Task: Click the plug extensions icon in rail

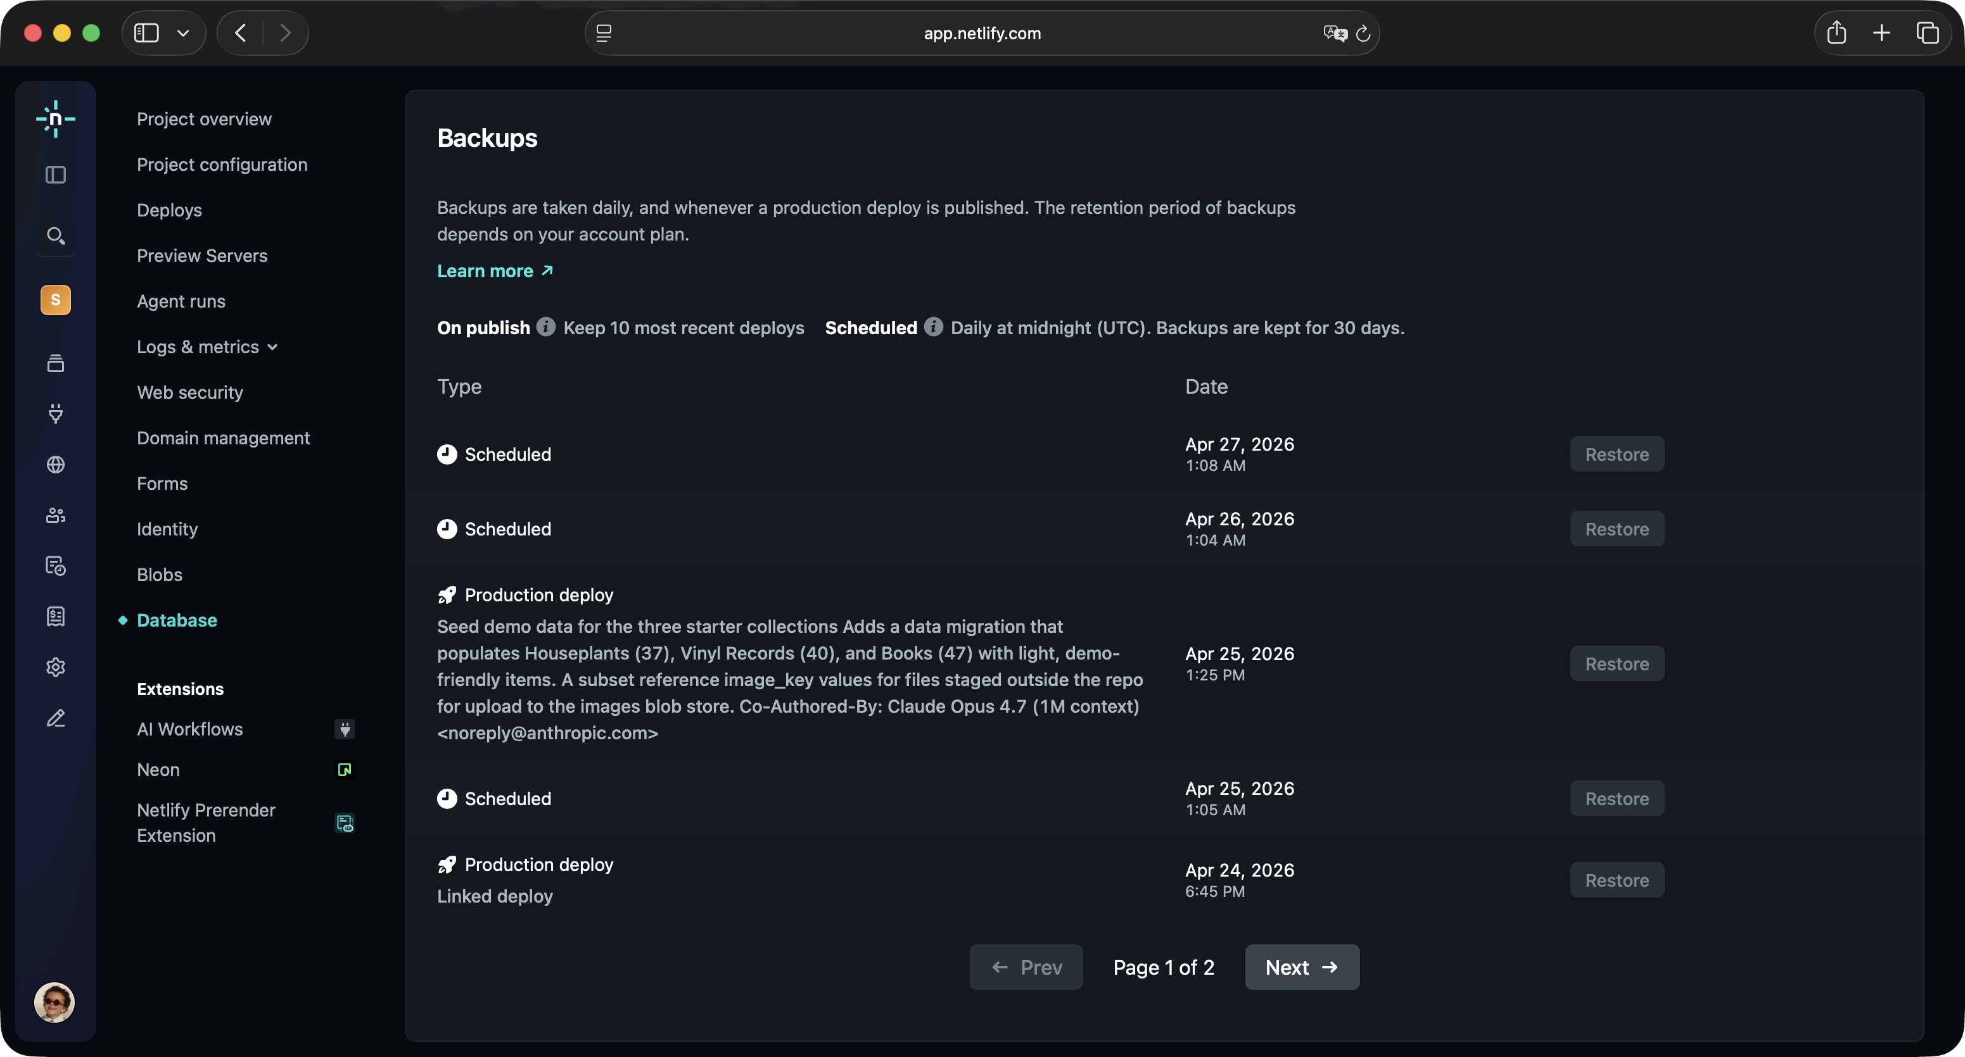Action: coord(55,413)
